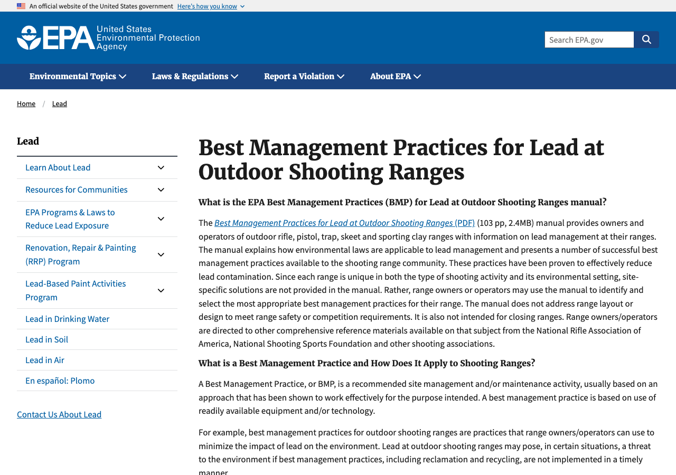Open Laws & Regulations menu

[x=195, y=77]
